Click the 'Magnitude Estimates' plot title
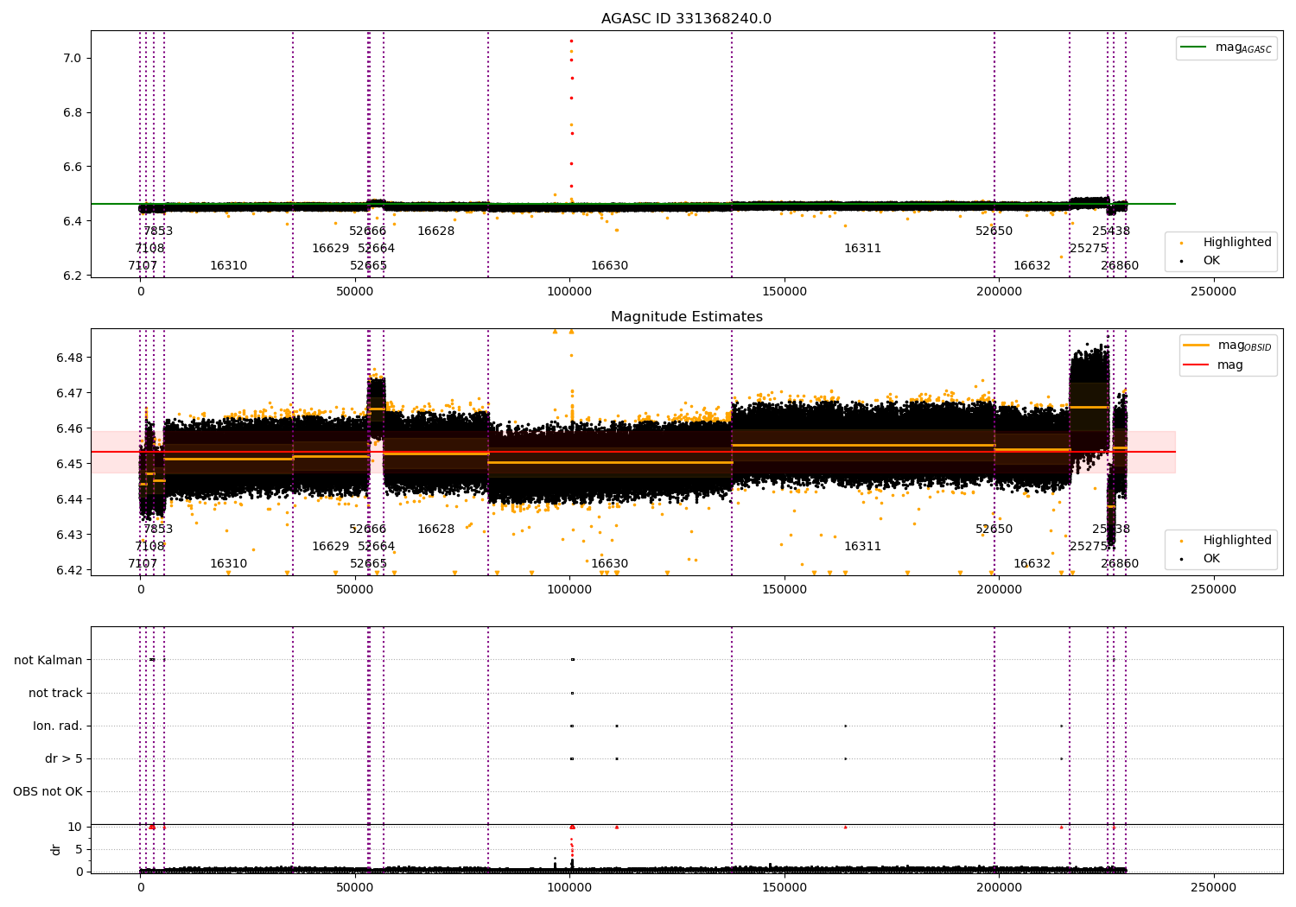The width and height of the screenshot is (1296, 907). click(x=686, y=317)
